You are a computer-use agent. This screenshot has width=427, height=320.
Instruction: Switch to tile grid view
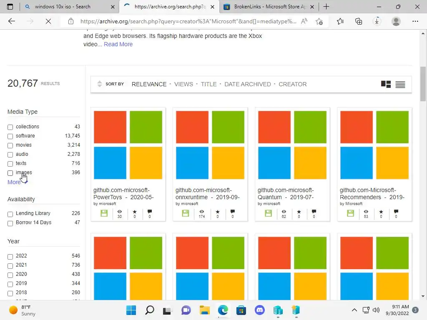point(386,84)
